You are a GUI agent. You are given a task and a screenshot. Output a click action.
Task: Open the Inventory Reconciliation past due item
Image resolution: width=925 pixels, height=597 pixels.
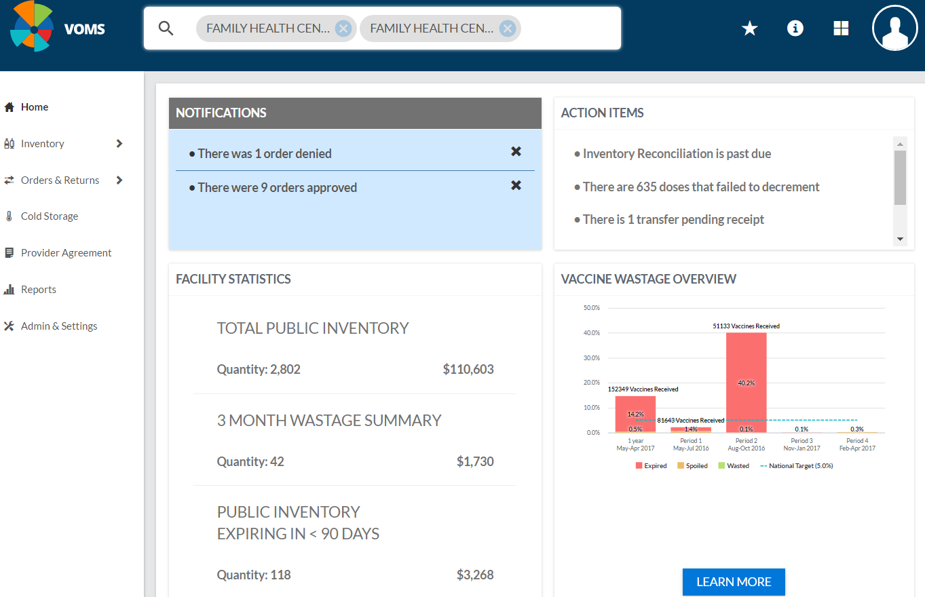click(677, 154)
